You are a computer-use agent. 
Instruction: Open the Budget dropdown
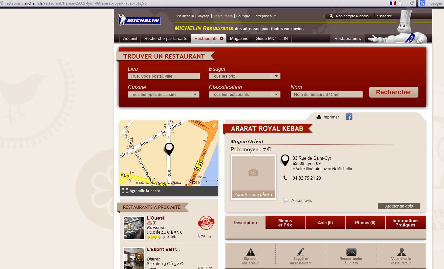244,76
